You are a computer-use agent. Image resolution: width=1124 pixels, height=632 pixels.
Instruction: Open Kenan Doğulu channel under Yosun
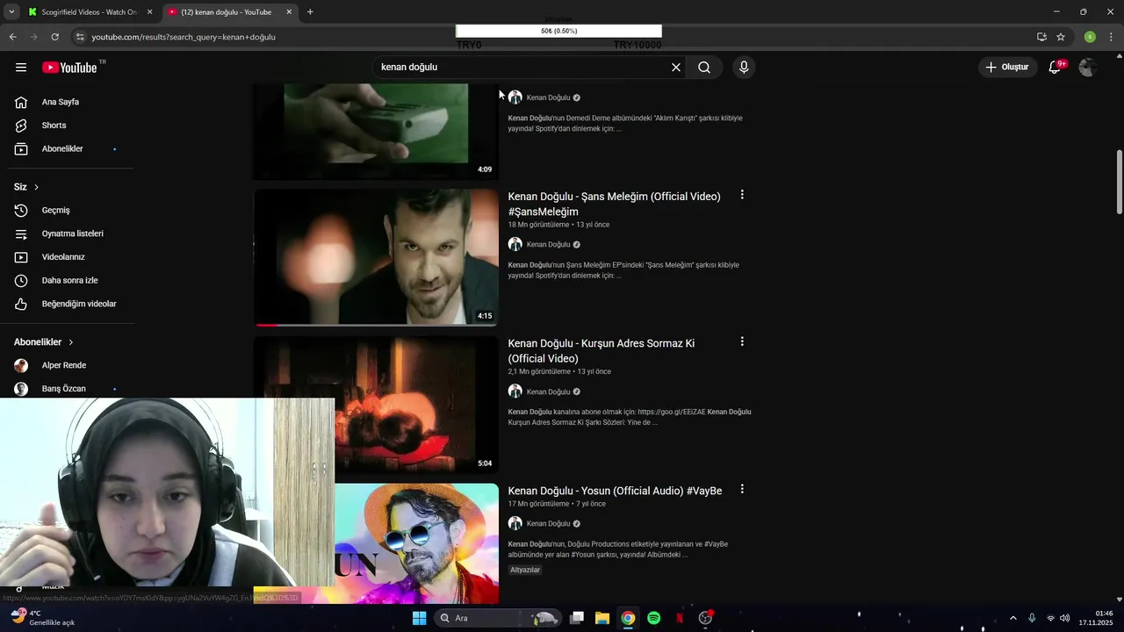coord(549,524)
